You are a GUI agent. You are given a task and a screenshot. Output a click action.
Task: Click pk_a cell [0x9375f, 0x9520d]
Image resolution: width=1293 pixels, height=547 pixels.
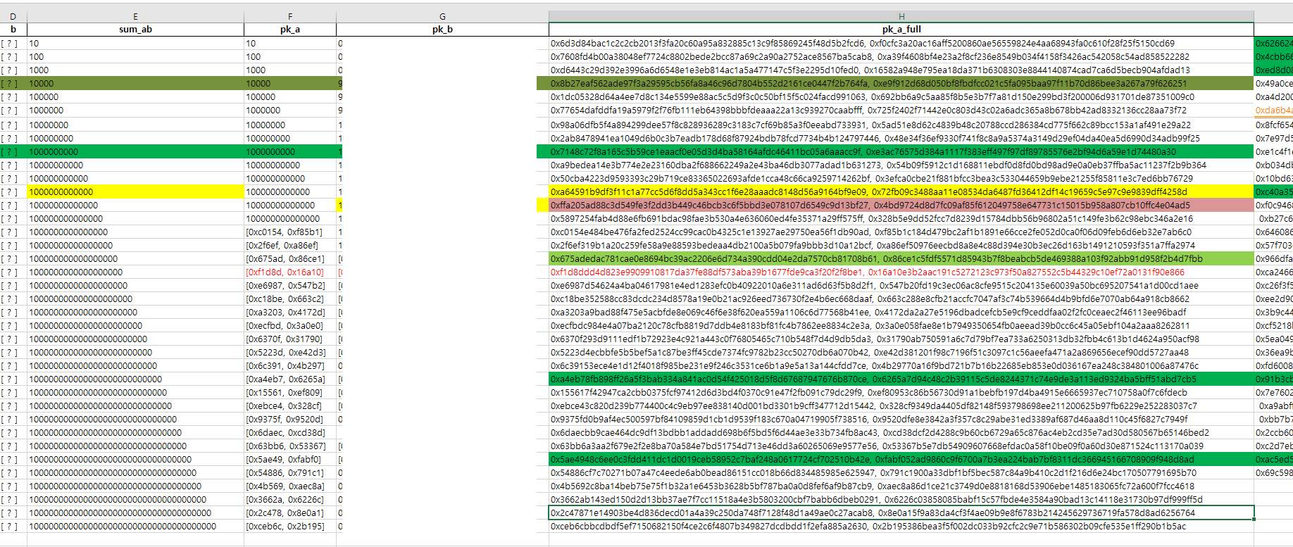pyautogui.click(x=290, y=419)
